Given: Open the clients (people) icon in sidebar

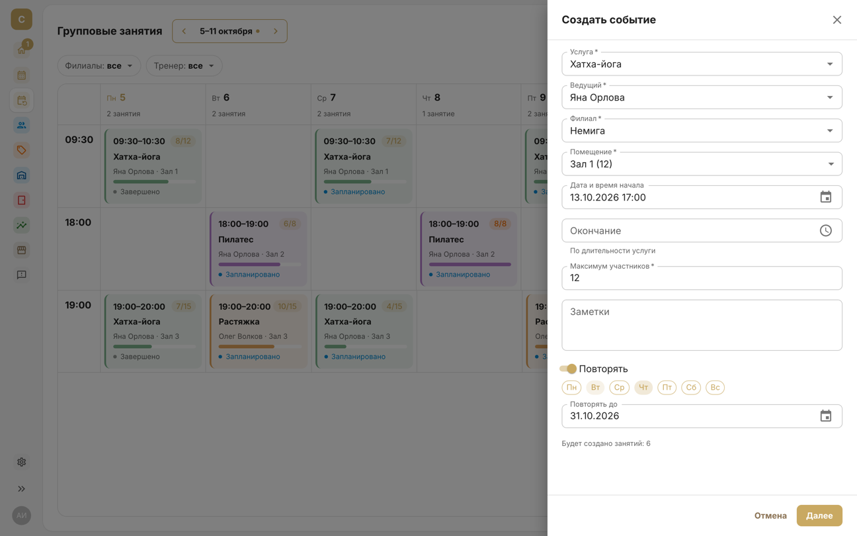Looking at the screenshot, I should pos(22,125).
